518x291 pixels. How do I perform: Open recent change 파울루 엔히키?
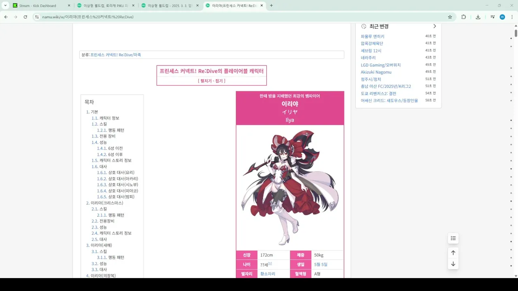(372, 36)
